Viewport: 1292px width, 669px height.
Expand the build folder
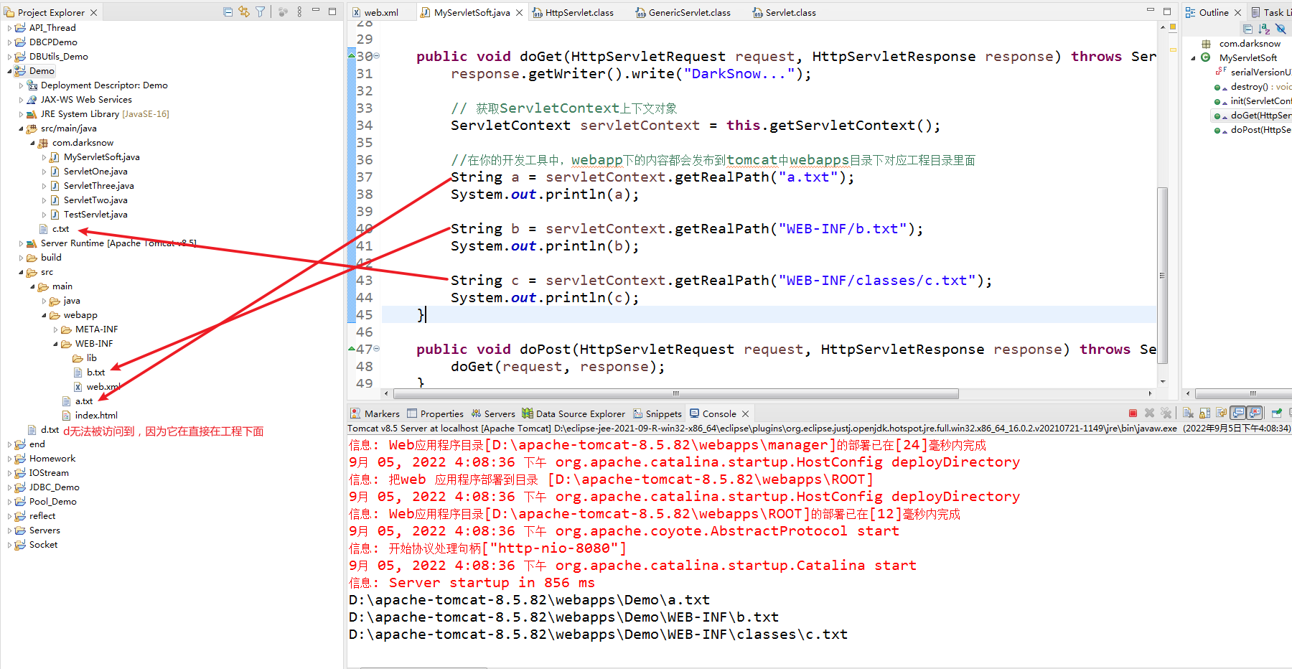(x=21, y=258)
